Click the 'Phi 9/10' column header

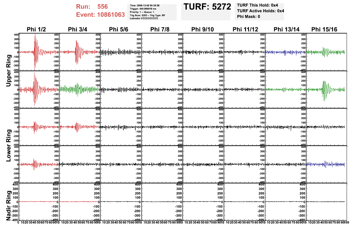(x=203, y=29)
